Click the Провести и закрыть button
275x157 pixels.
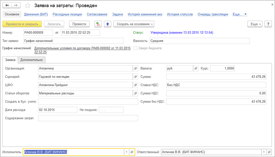coord(22,24)
